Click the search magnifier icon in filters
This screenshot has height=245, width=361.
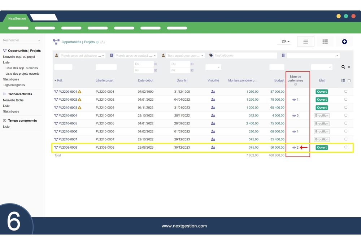343,67
